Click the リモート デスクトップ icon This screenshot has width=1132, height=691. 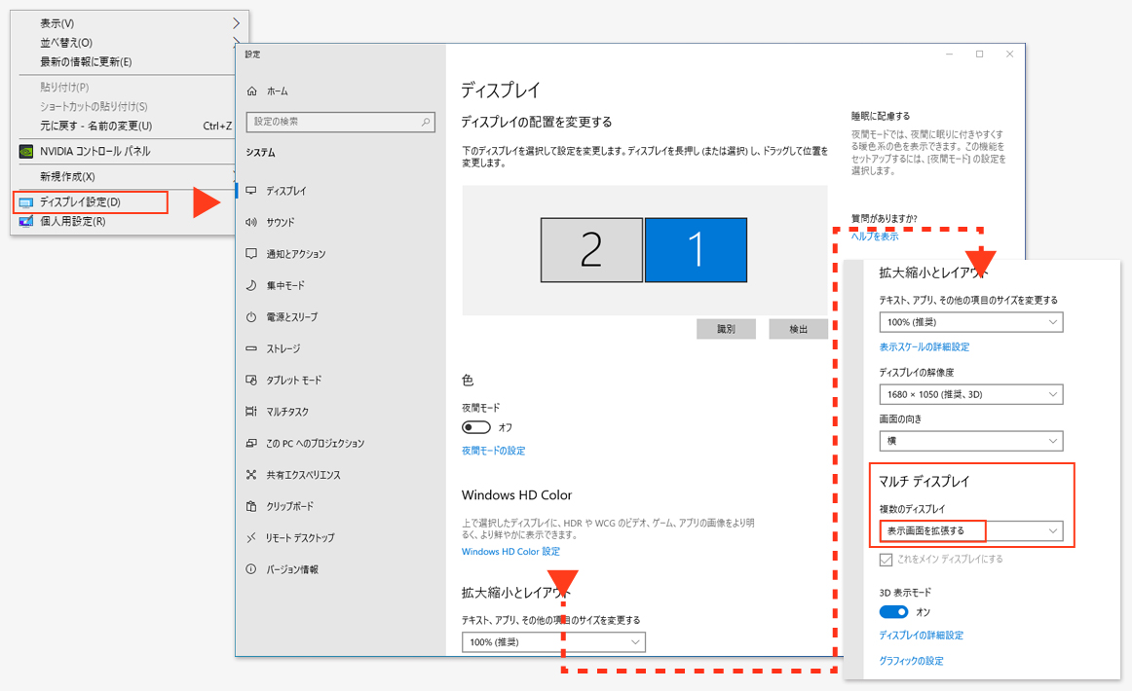pyautogui.click(x=251, y=537)
